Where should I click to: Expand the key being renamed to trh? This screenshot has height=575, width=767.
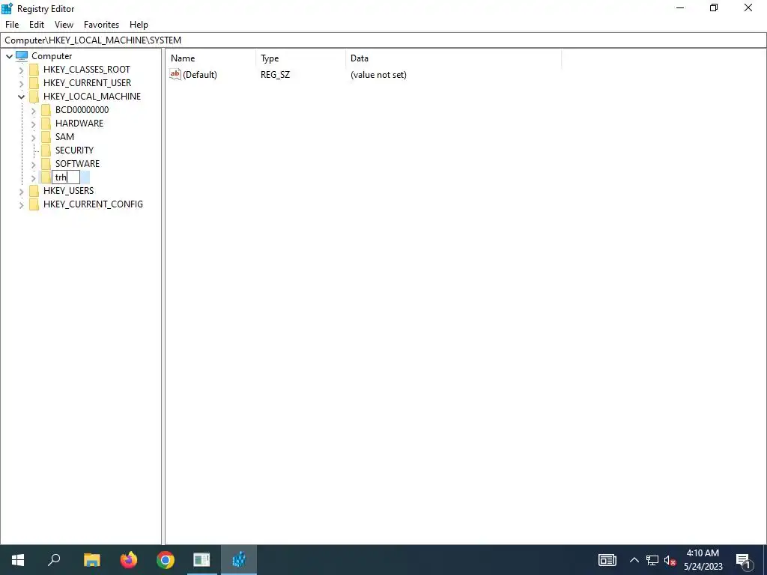tap(33, 178)
